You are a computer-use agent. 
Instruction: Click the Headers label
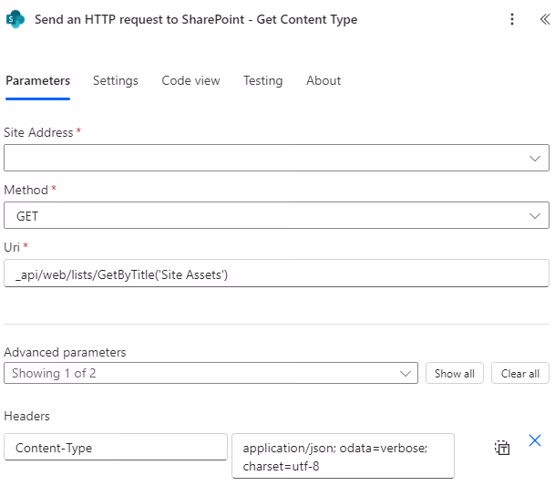click(27, 416)
